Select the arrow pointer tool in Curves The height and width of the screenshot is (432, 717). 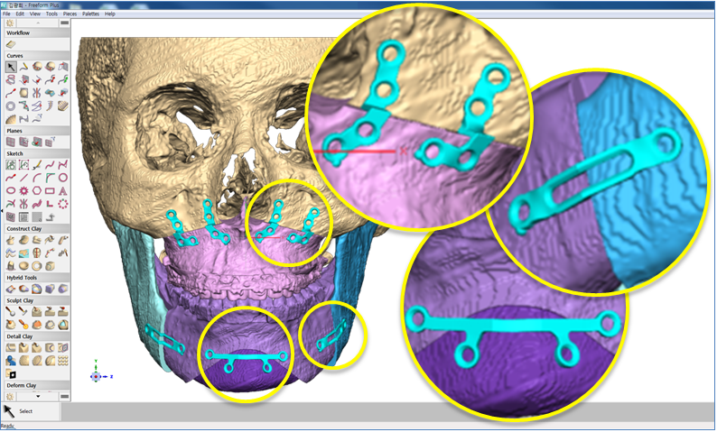point(10,67)
